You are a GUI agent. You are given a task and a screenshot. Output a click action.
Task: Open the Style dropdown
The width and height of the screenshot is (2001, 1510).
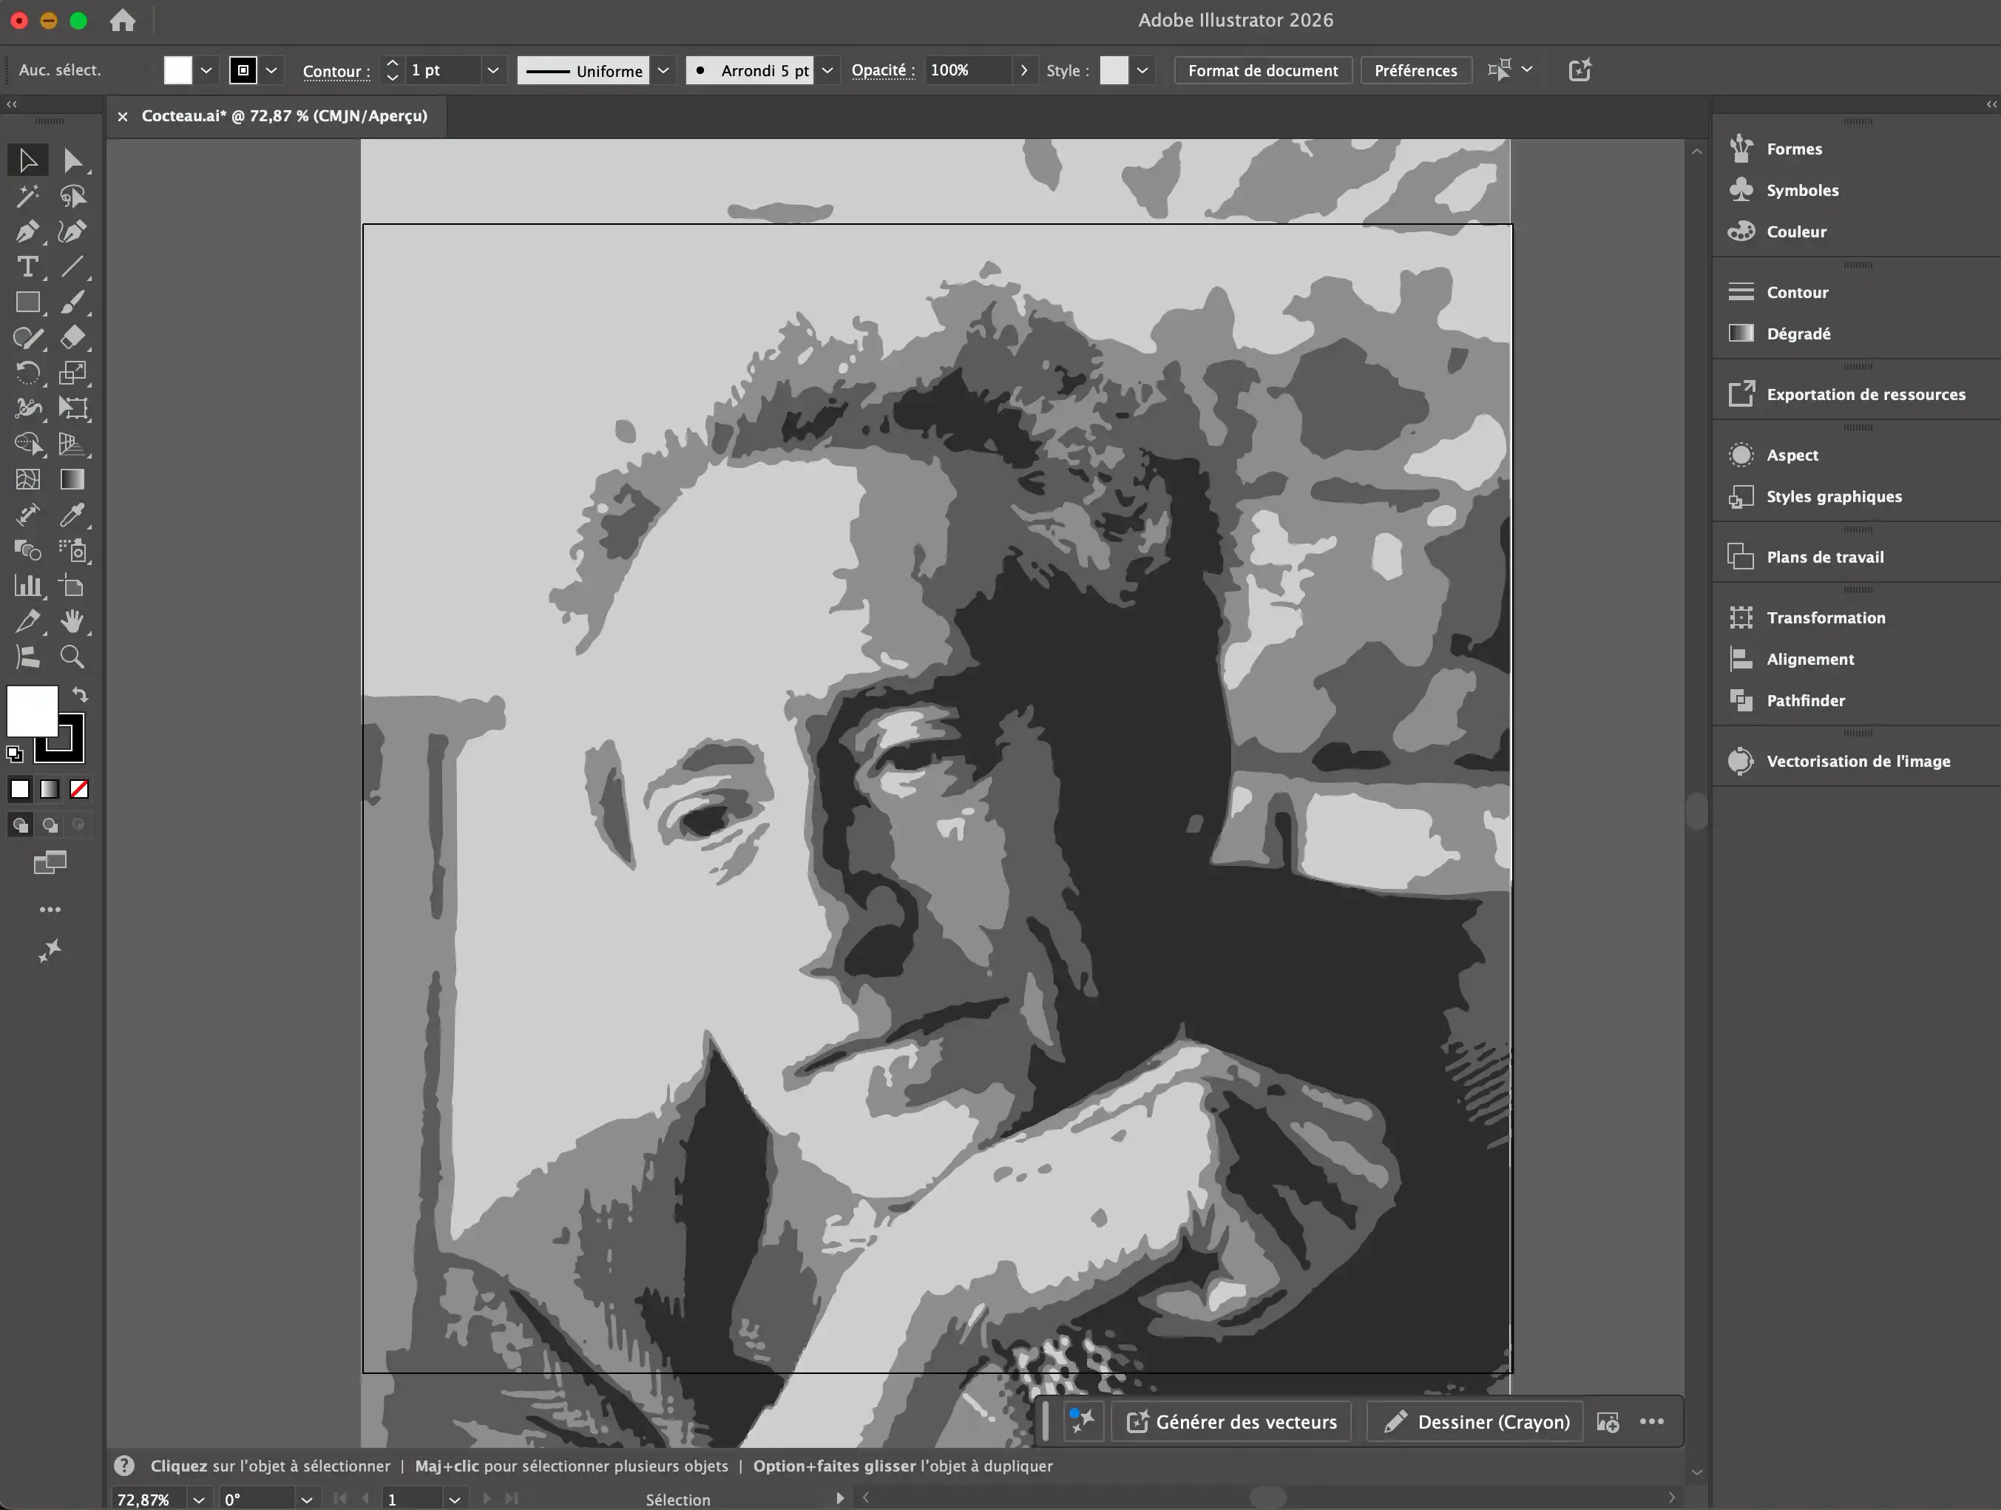coord(1142,70)
